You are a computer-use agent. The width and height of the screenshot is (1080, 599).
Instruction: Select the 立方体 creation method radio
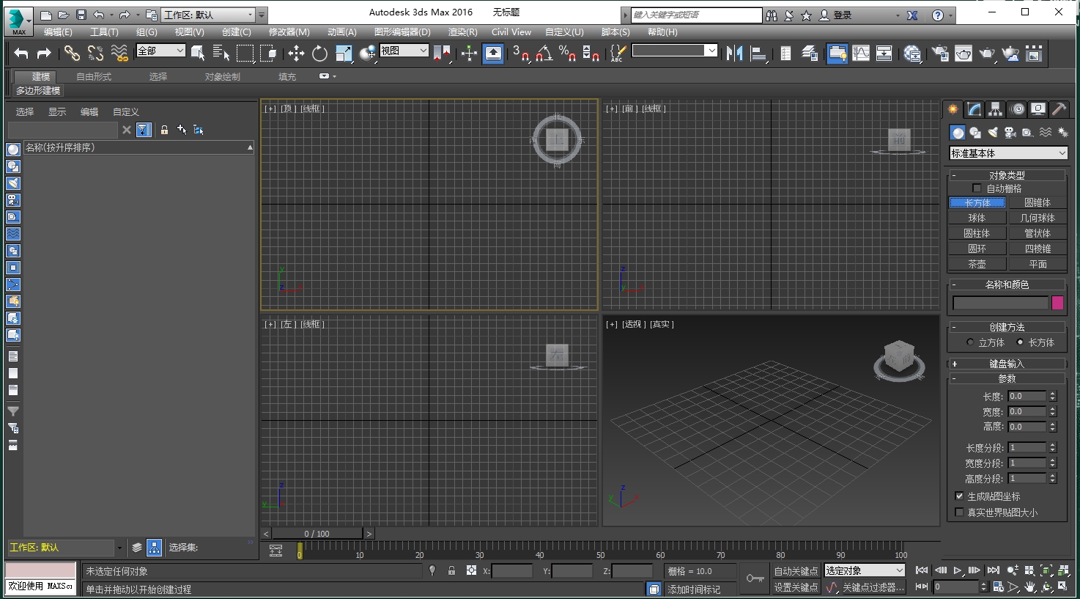click(x=971, y=342)
